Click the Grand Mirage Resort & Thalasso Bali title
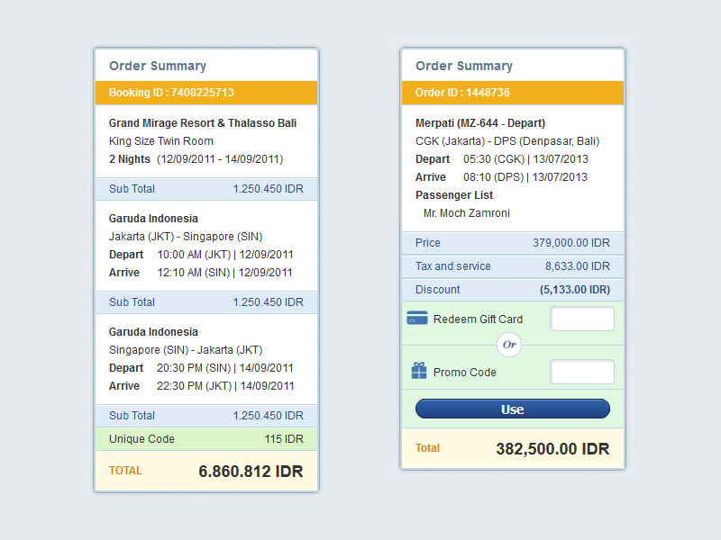The height and width of the screenshot is (540, 721). coord(203,123)
